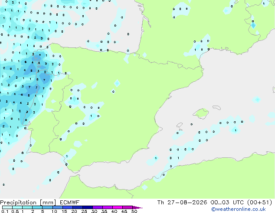Click the Ibiza island on the map
Screen dimensions: 275x213
coord(180,125)
